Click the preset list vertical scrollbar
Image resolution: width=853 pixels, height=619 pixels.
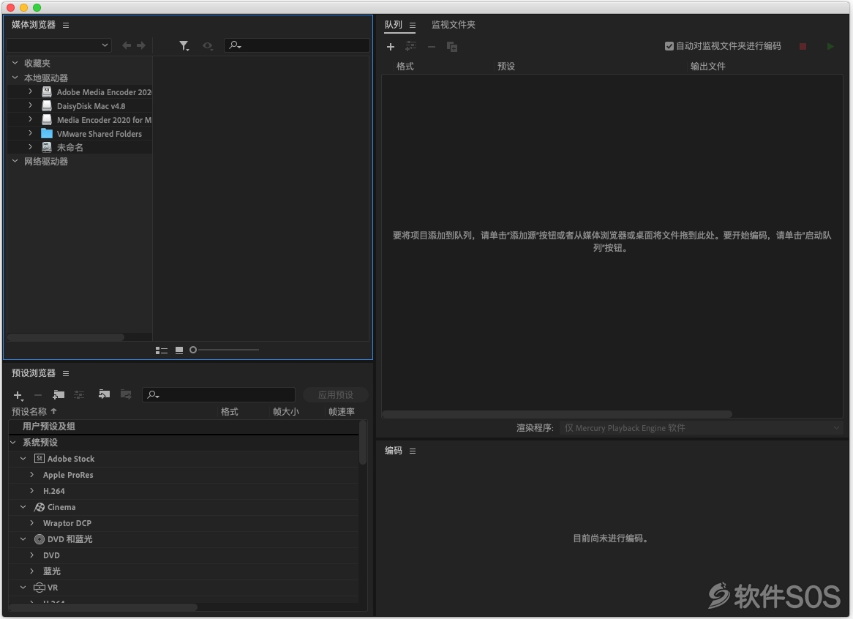click(x=363, y=443)
